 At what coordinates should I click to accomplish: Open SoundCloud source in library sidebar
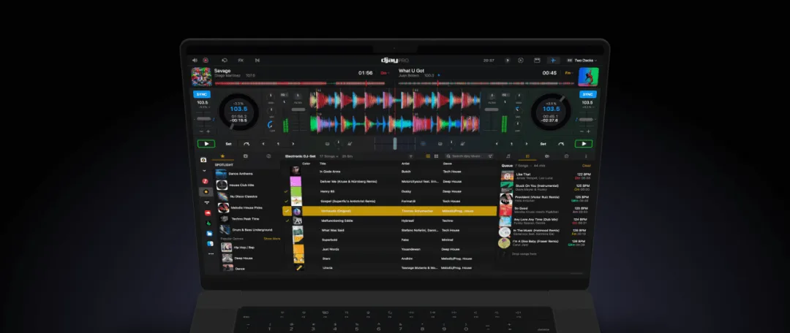point(207,213)
